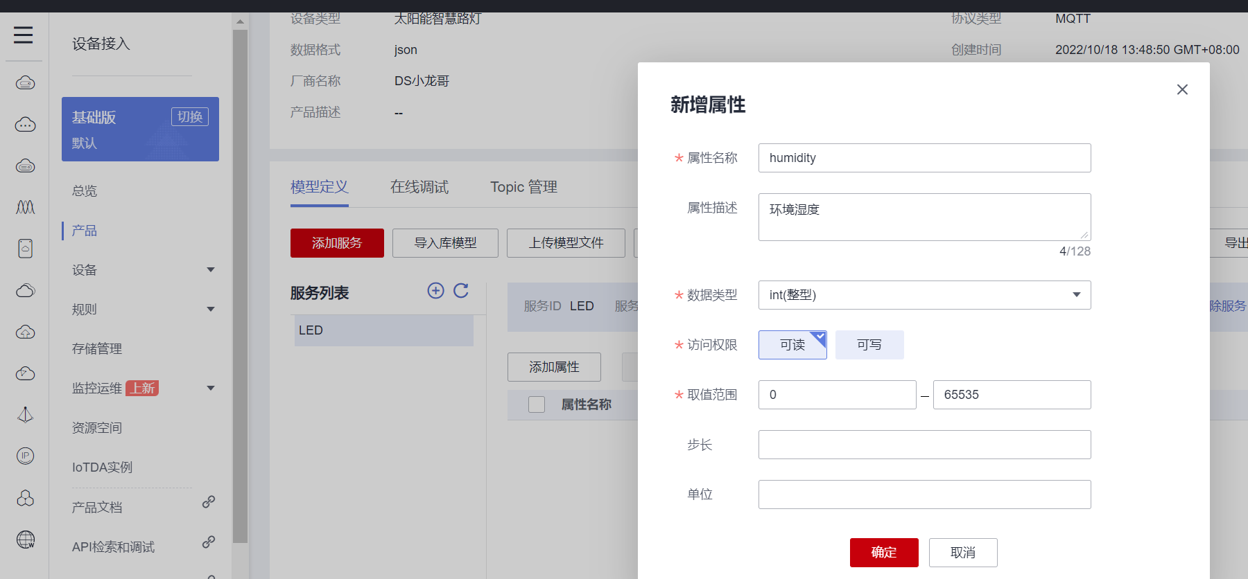
Task: Toggle the 可读 access permission
Action: (792, 345)
